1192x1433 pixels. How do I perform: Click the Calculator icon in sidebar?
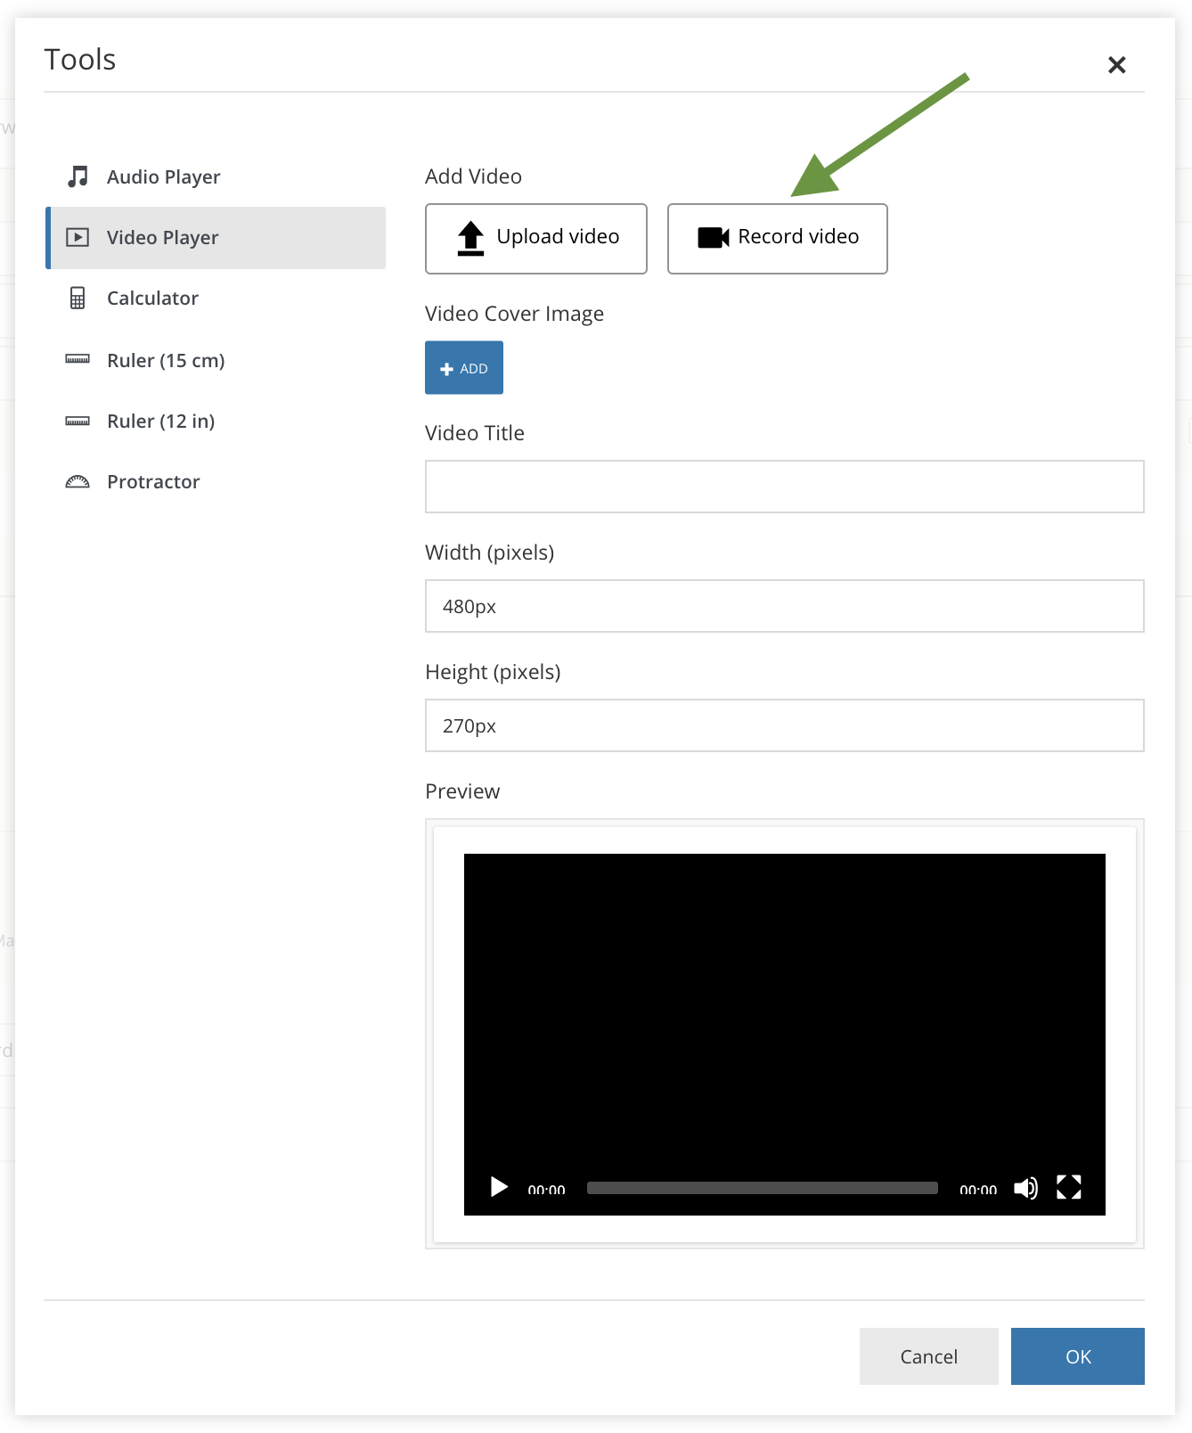[78, 299]
